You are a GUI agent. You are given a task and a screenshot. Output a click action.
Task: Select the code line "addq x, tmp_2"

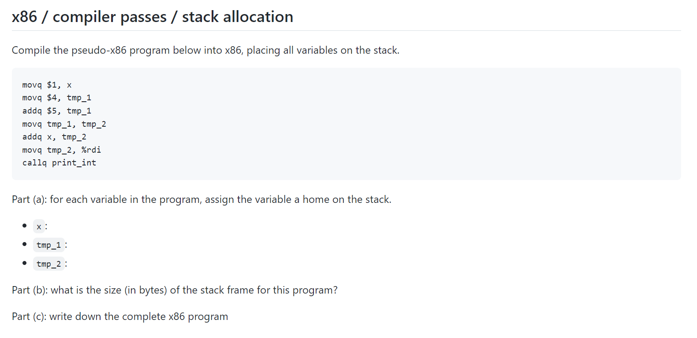pyautogui.click(x=54, y=137)
